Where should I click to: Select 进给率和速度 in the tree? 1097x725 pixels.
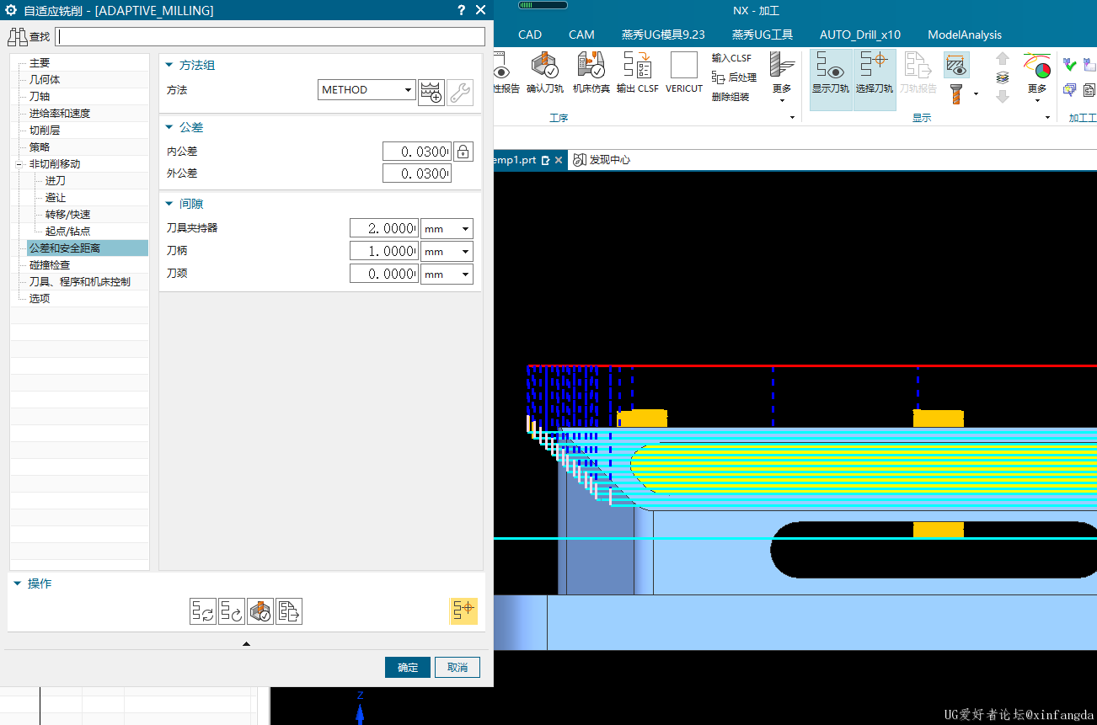(60, 114)
